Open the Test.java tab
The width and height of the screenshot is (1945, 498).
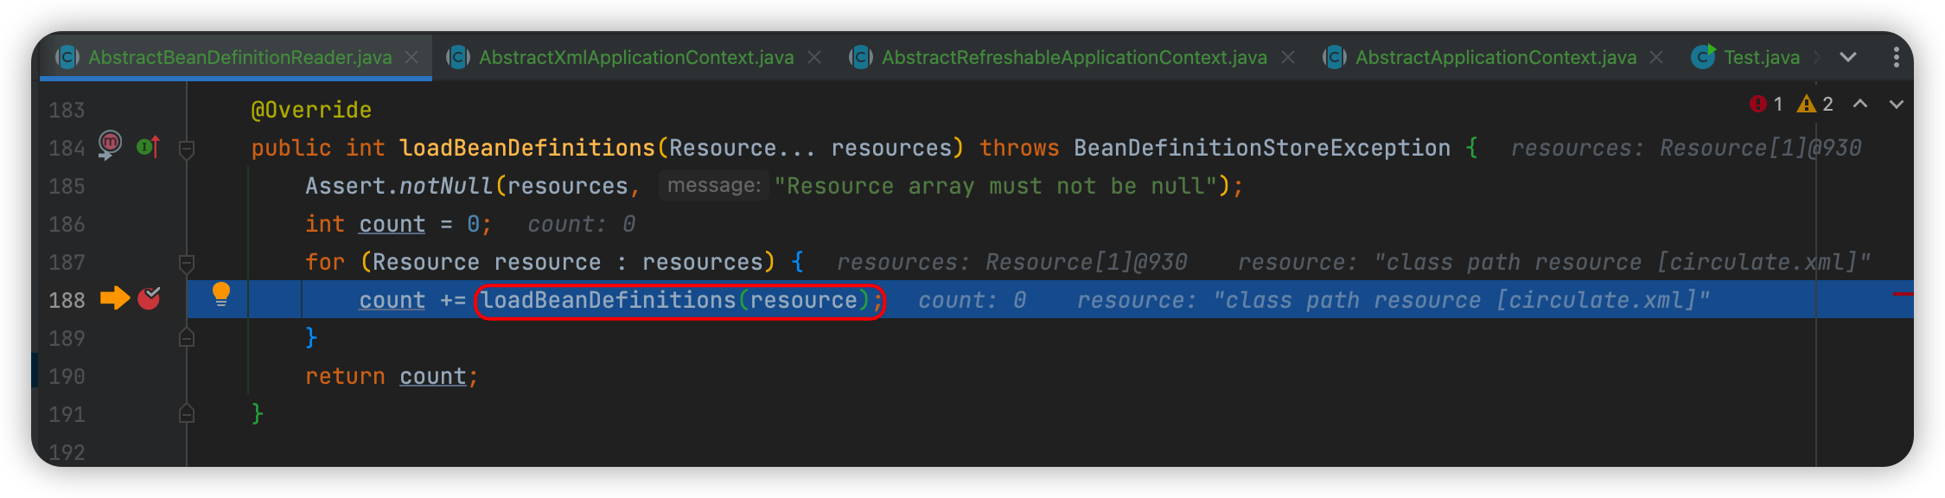click(x=1760, y=57)
